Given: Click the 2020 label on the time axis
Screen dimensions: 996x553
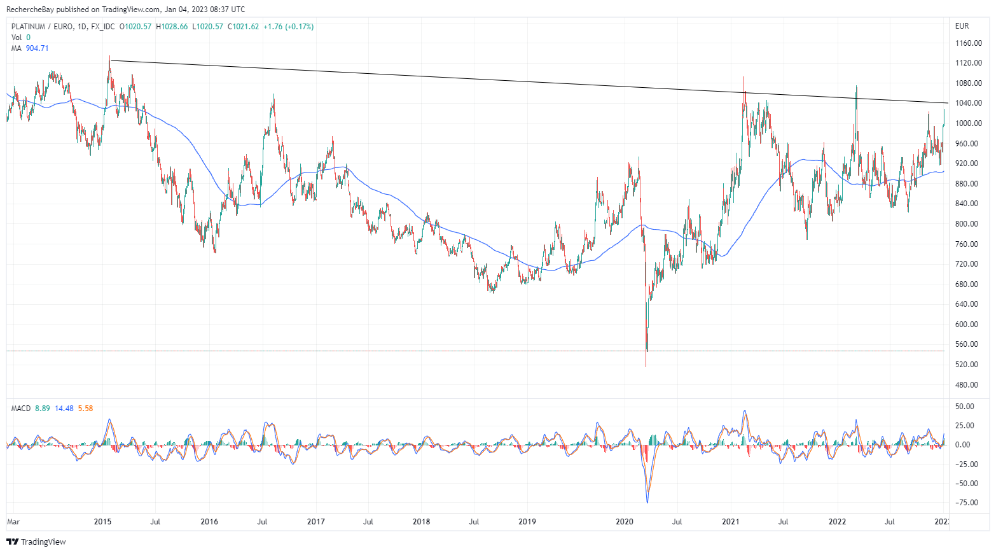Looking at the screenshot, I should 625,522.
